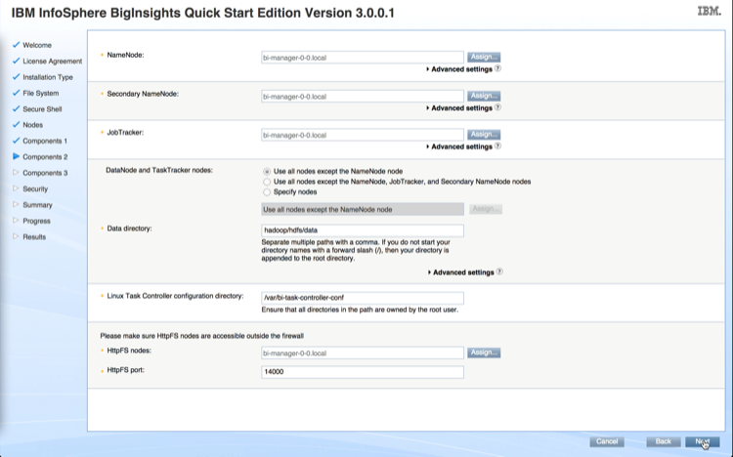Expand Advanced settings under JobTracker

coord(459,146)
